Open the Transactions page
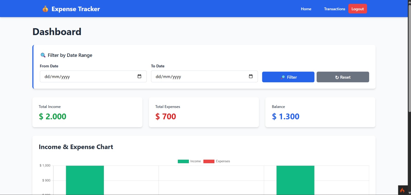This screenshot has height=195, width=411. [334, 9]
